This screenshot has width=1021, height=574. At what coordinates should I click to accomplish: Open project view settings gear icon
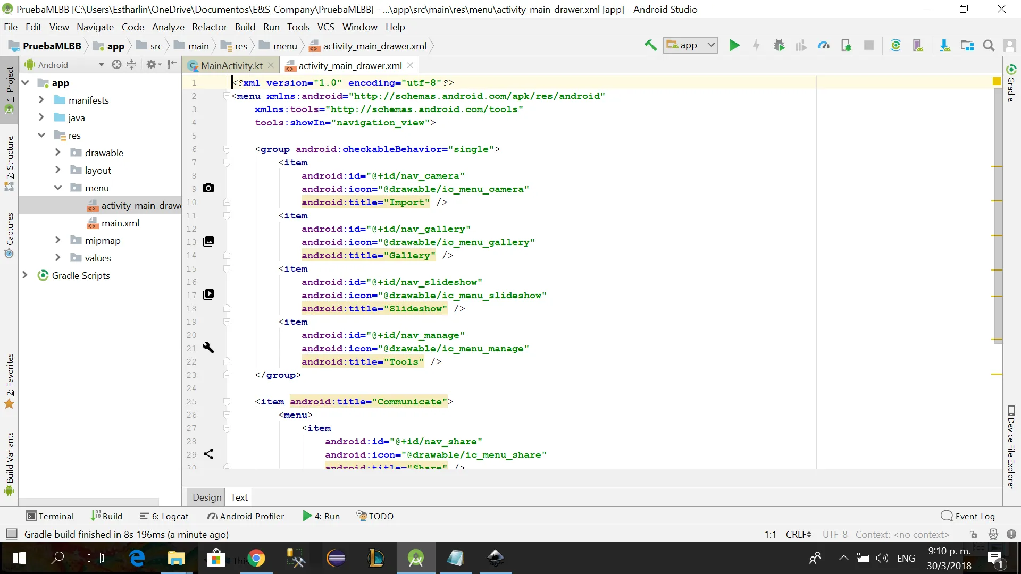click(x=152, y=64)
